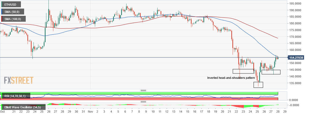This screenshot has width=309, height=115.
Task: Click the FXStreet watermark logo
Action: pyautogui.click(x=18, y=80)
